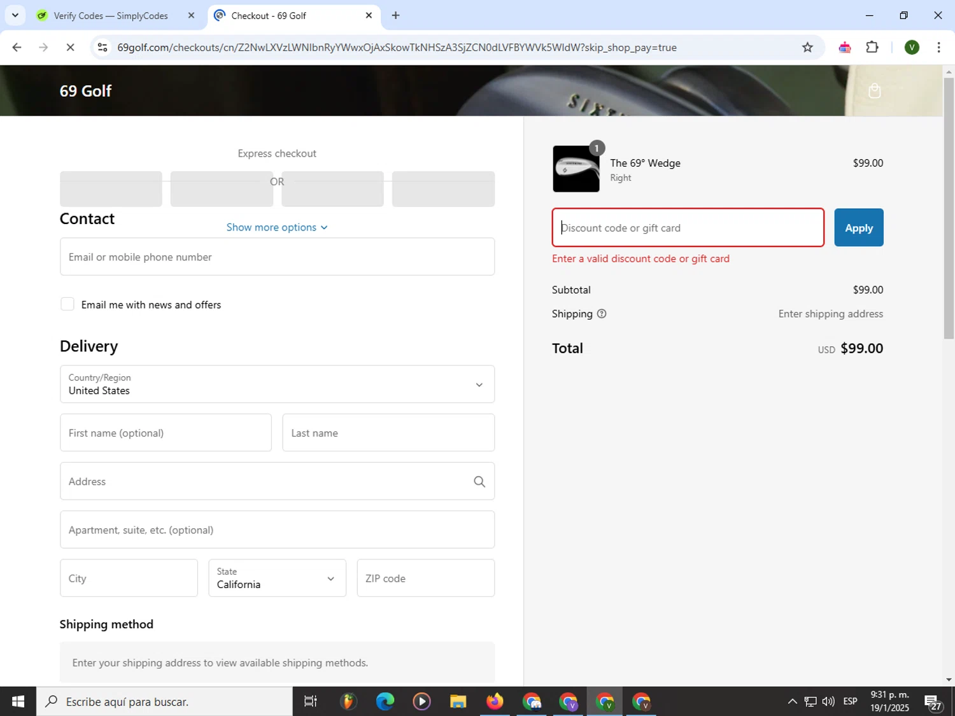This screenshot has height=716, width=955.
Task: Go back to the previous page
Action: (17, 47)
